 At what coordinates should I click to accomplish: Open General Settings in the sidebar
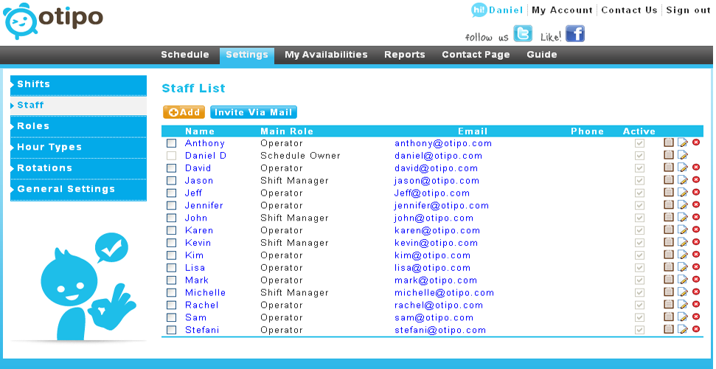(x=78, y=189)
